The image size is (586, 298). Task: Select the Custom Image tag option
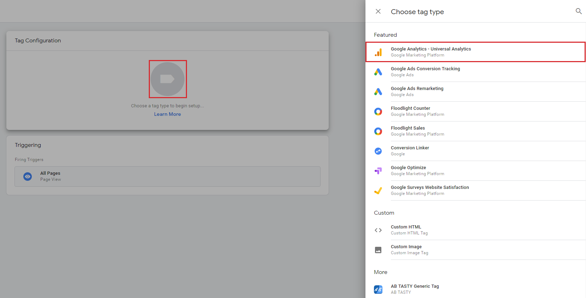pos(475,250)
